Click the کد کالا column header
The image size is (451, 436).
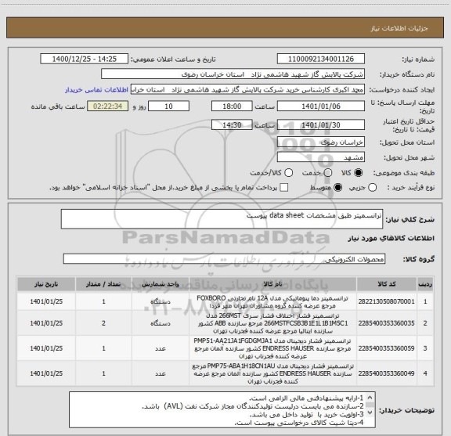[387, 284]
